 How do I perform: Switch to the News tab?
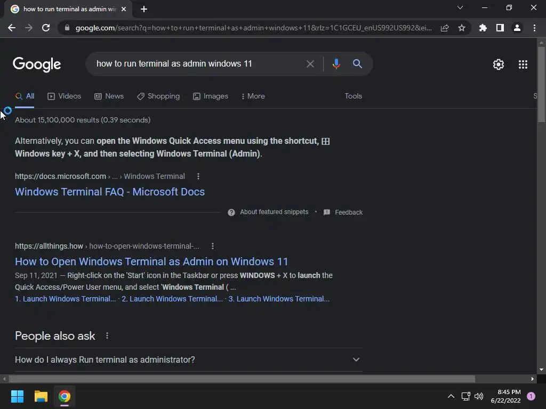tap(109, 96)
